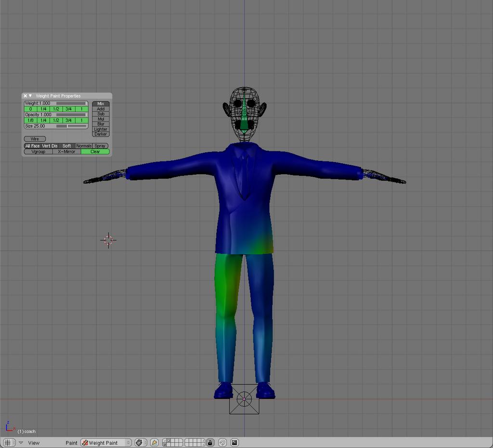Select the Darker blending mode
The image size is (493, 448).
click(101, 134)
